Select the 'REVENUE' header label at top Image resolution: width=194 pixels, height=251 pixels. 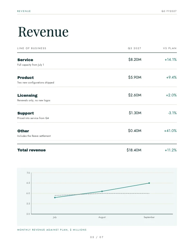pos(24,11)
